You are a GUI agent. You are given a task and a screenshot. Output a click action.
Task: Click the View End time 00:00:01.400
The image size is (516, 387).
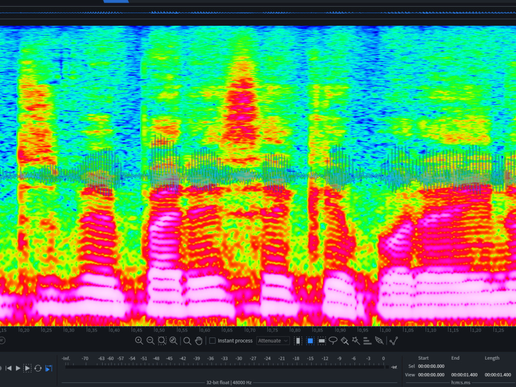point(464,375)
